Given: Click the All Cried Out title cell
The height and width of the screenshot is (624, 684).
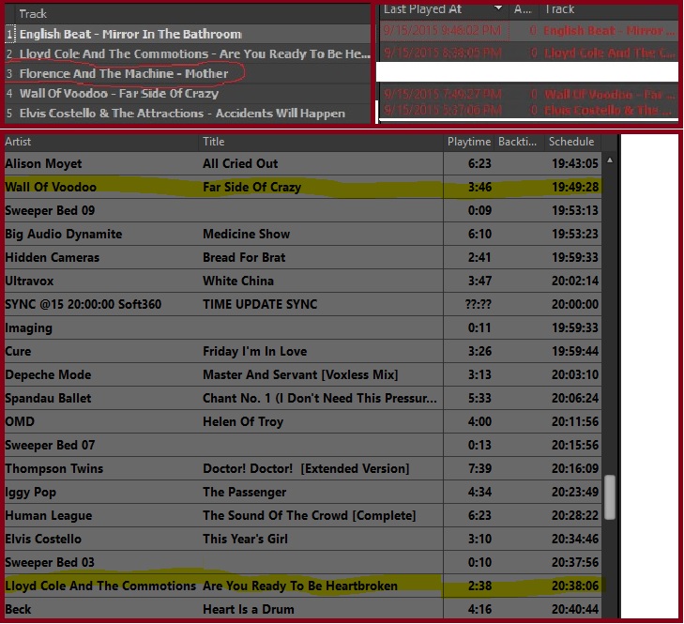Looking at the screenshot, I should (x=240, y=163).
